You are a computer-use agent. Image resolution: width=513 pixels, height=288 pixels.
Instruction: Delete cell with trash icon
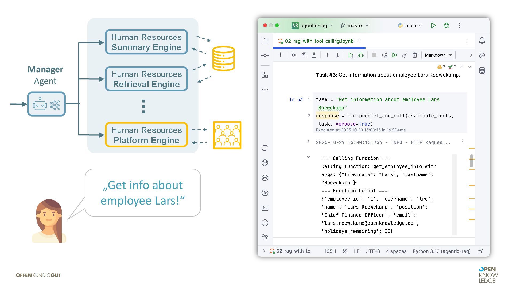tap(415, 55)
